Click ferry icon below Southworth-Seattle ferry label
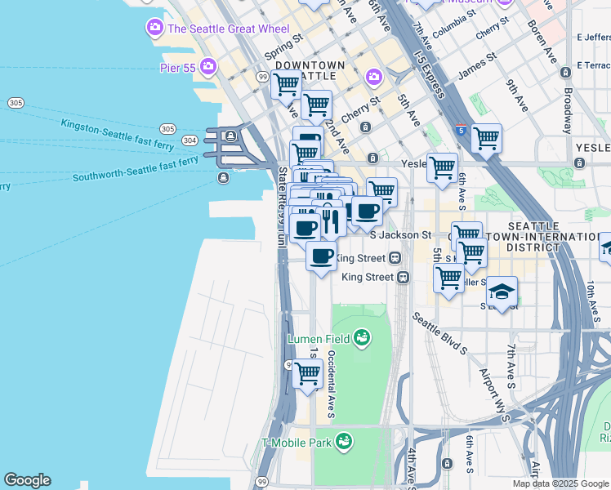 223,177
